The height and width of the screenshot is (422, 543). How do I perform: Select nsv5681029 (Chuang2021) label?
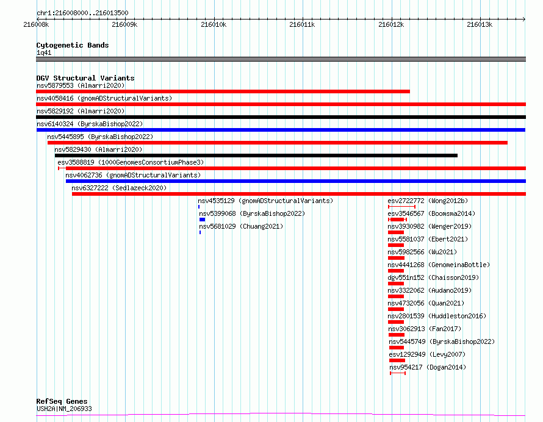pyautogui.click(x=241, y=226)
